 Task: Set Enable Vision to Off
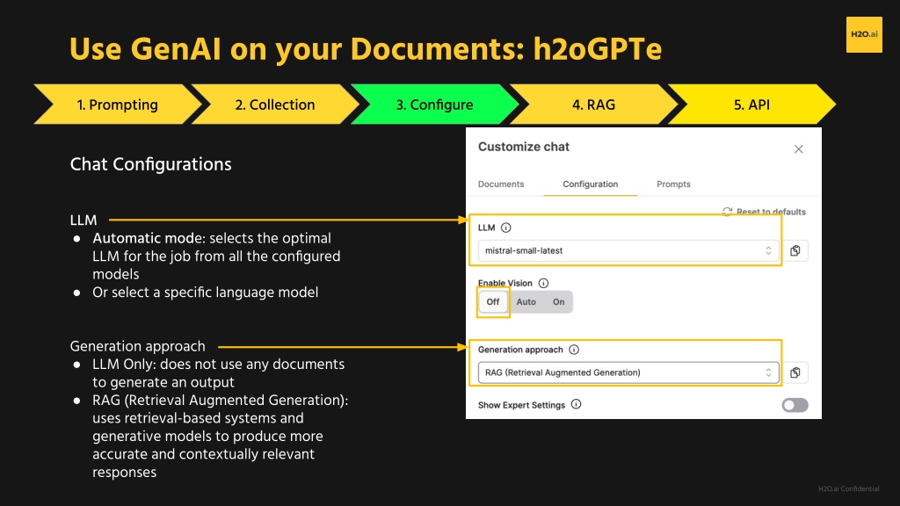click(x=493, y=302)
